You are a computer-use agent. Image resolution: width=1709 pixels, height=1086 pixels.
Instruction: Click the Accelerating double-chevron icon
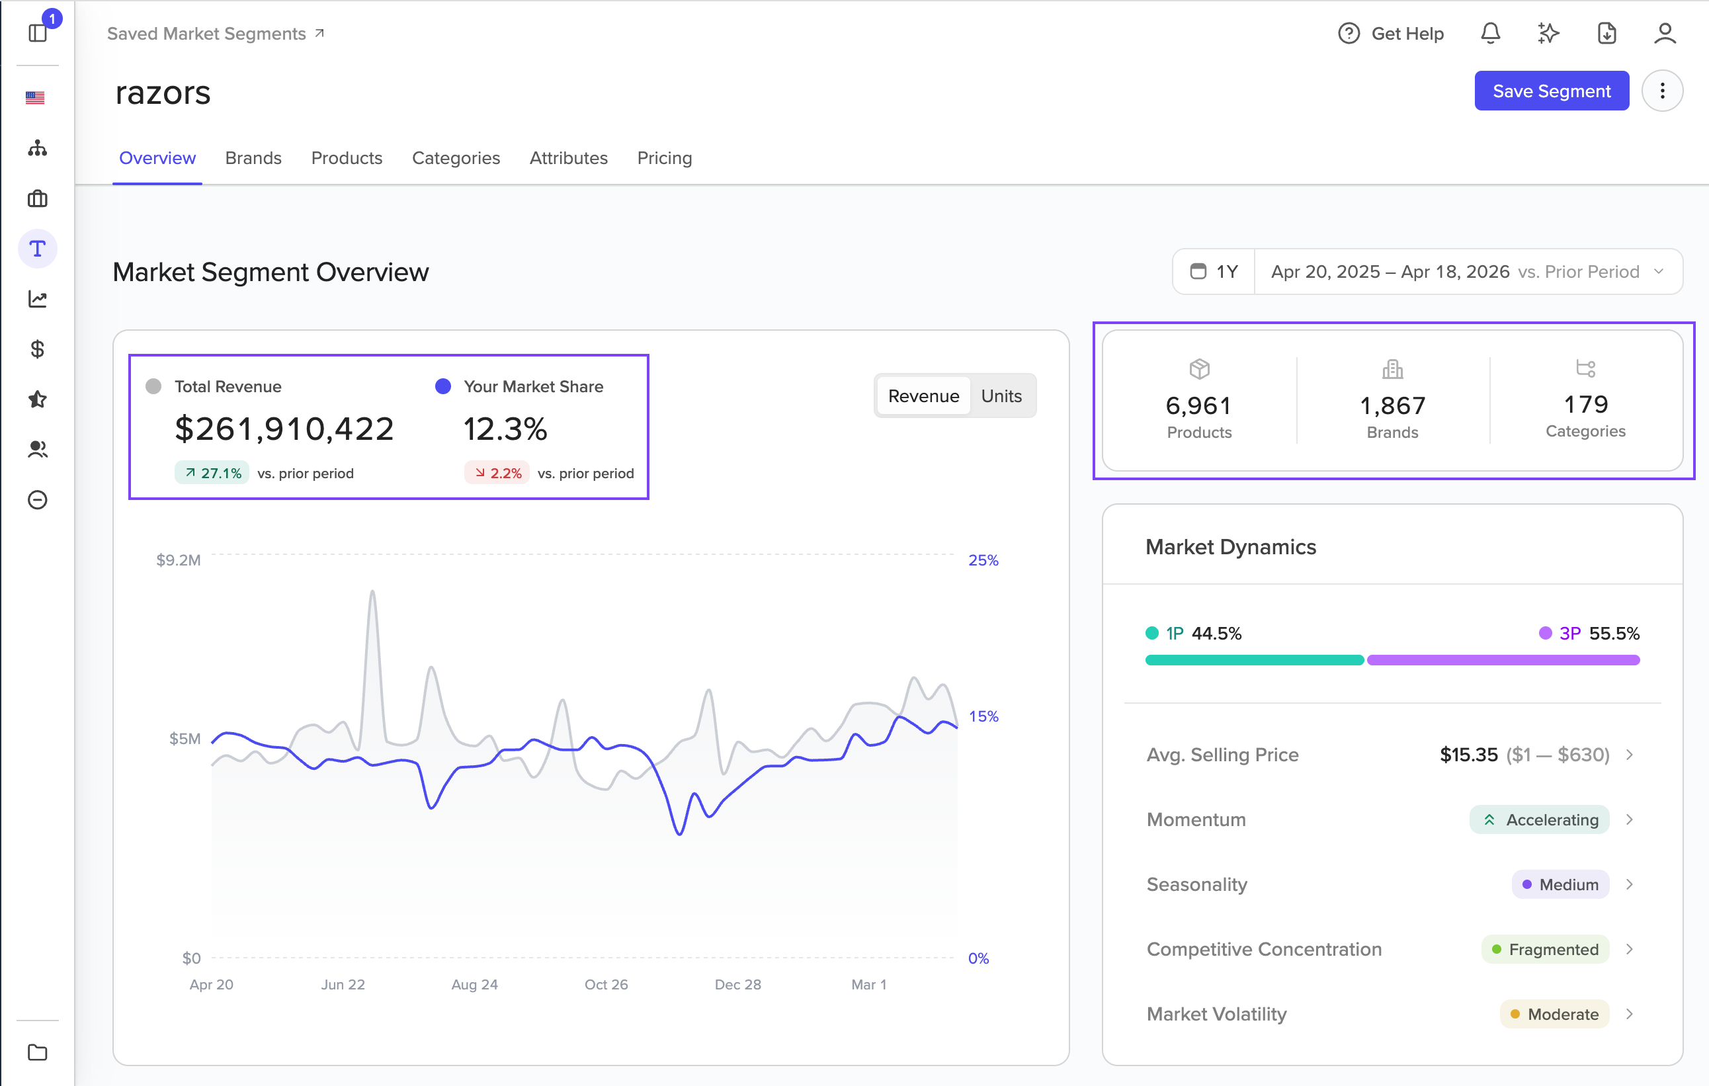[1489, 819]
